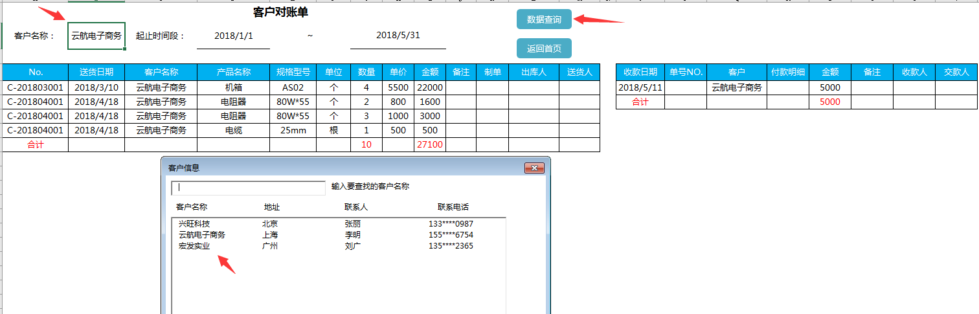
Task: Select unit cell 根
Action: click(334, 130)
